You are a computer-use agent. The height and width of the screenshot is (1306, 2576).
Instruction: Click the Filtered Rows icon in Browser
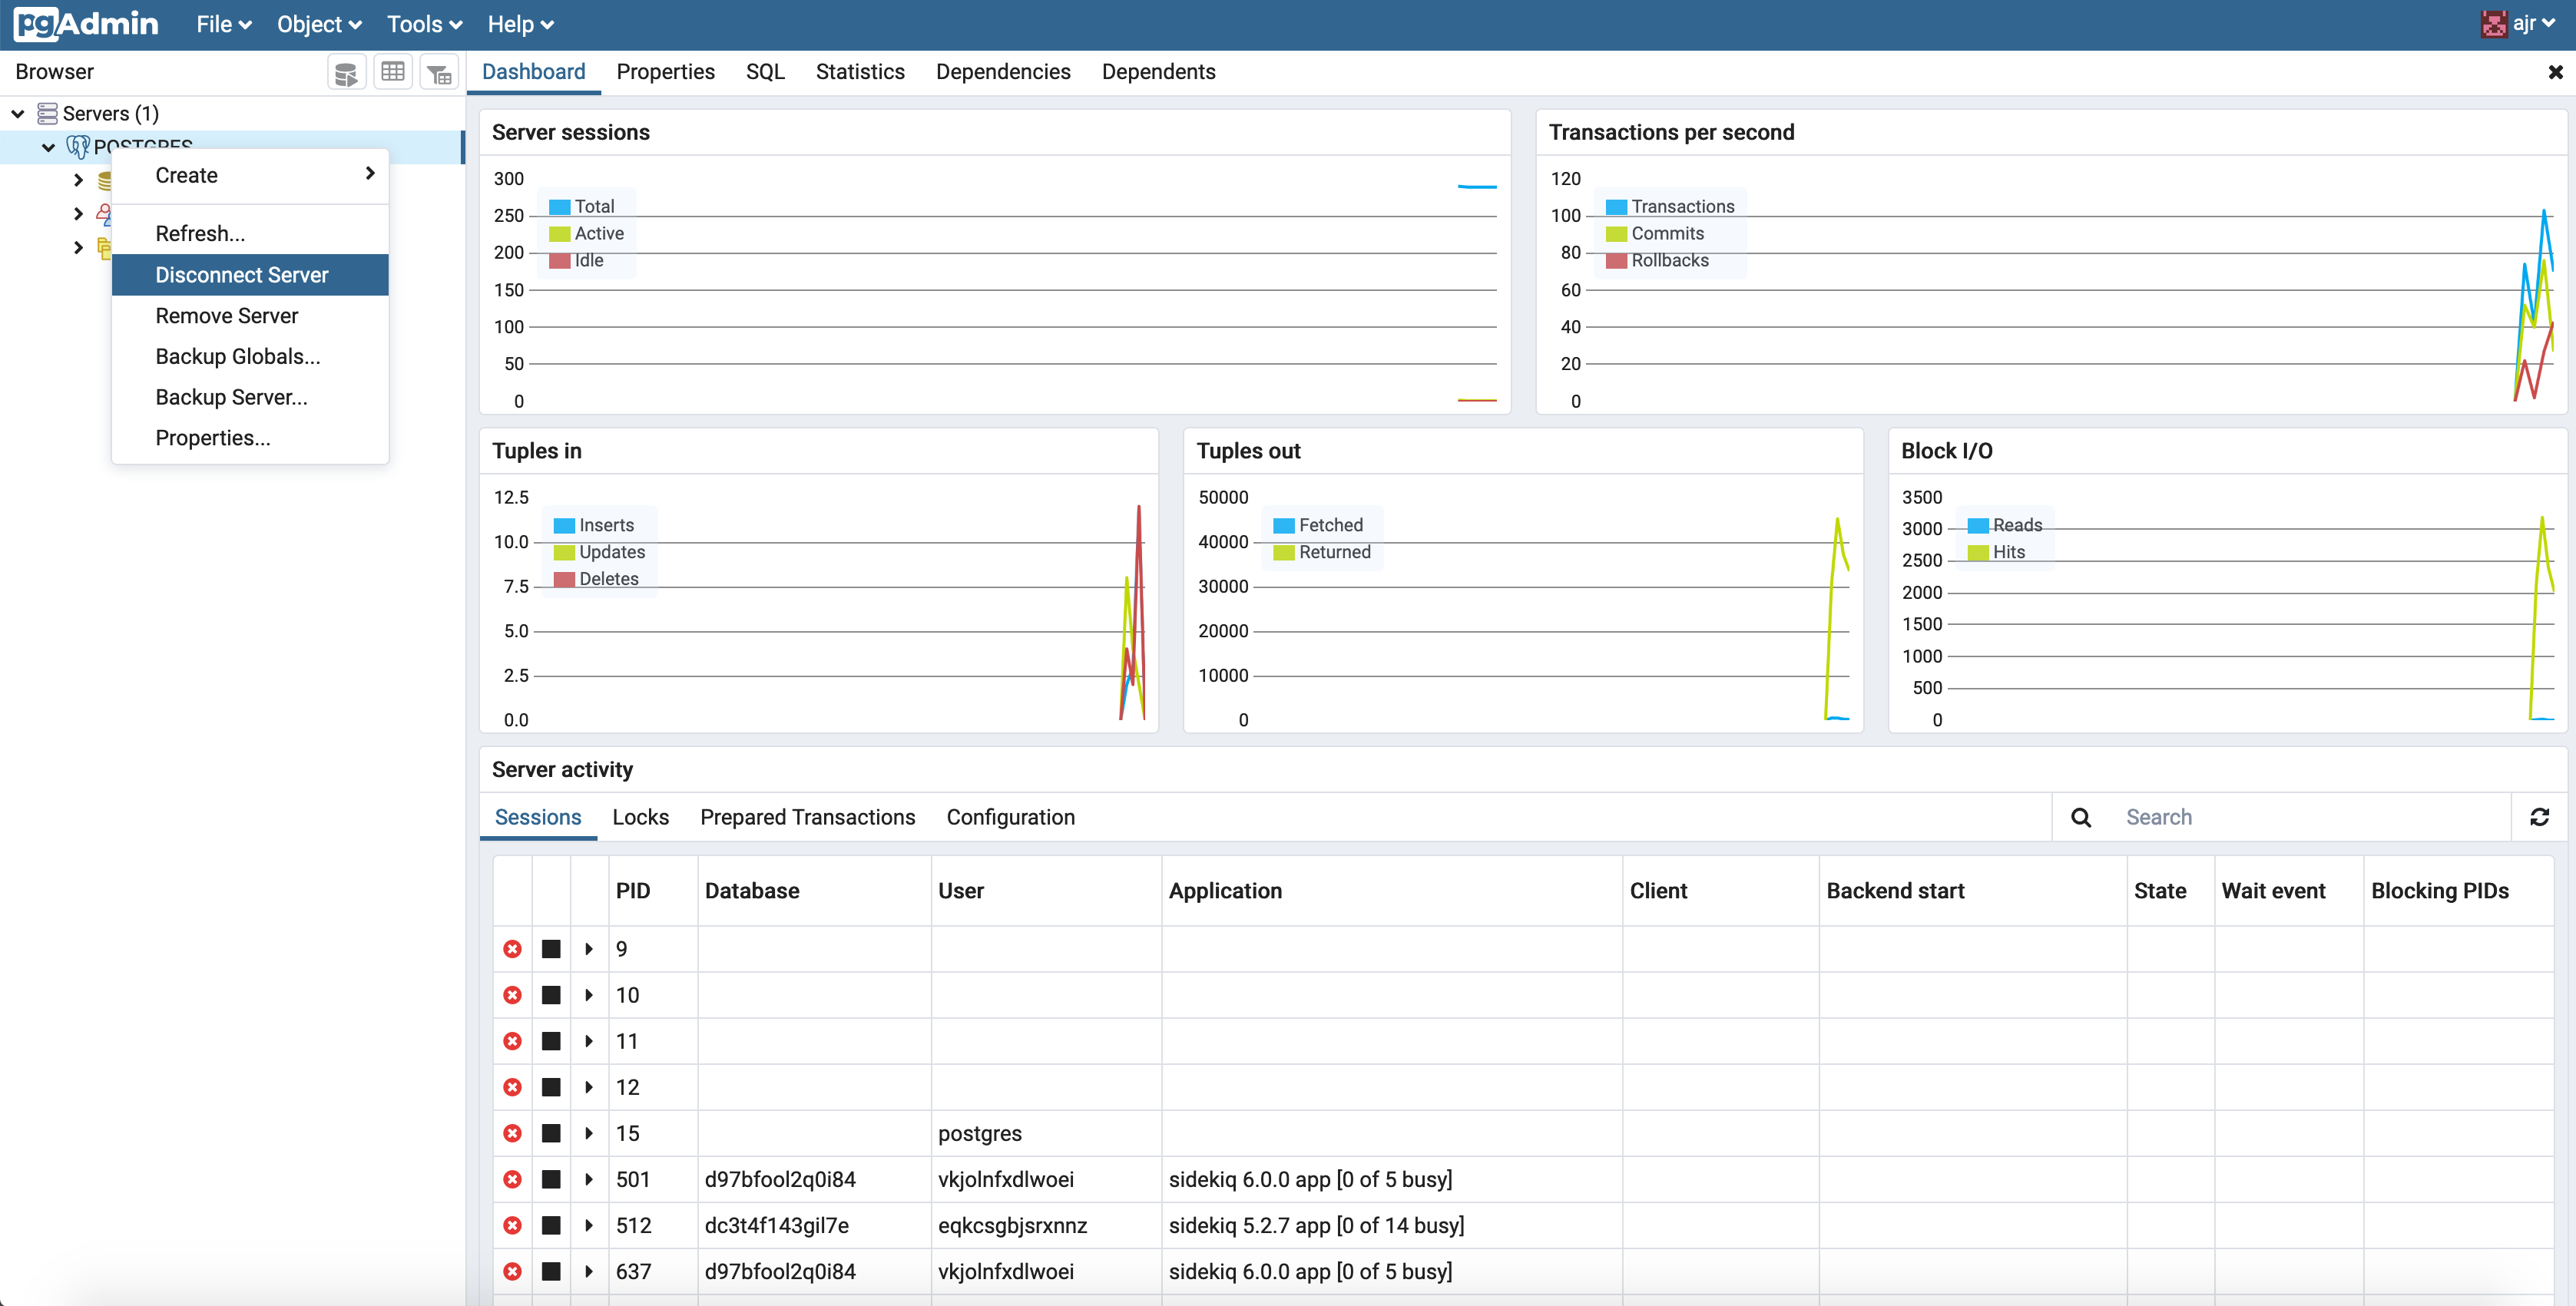(439, 73)
